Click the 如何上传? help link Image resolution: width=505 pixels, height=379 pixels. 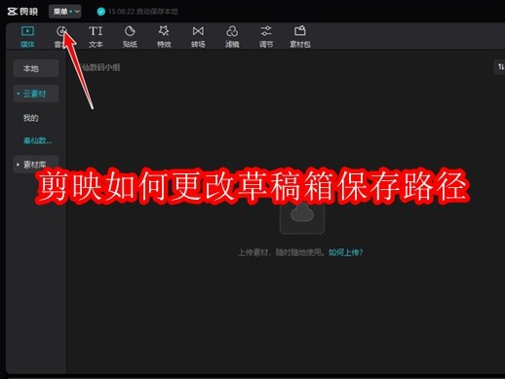(345, 252)
